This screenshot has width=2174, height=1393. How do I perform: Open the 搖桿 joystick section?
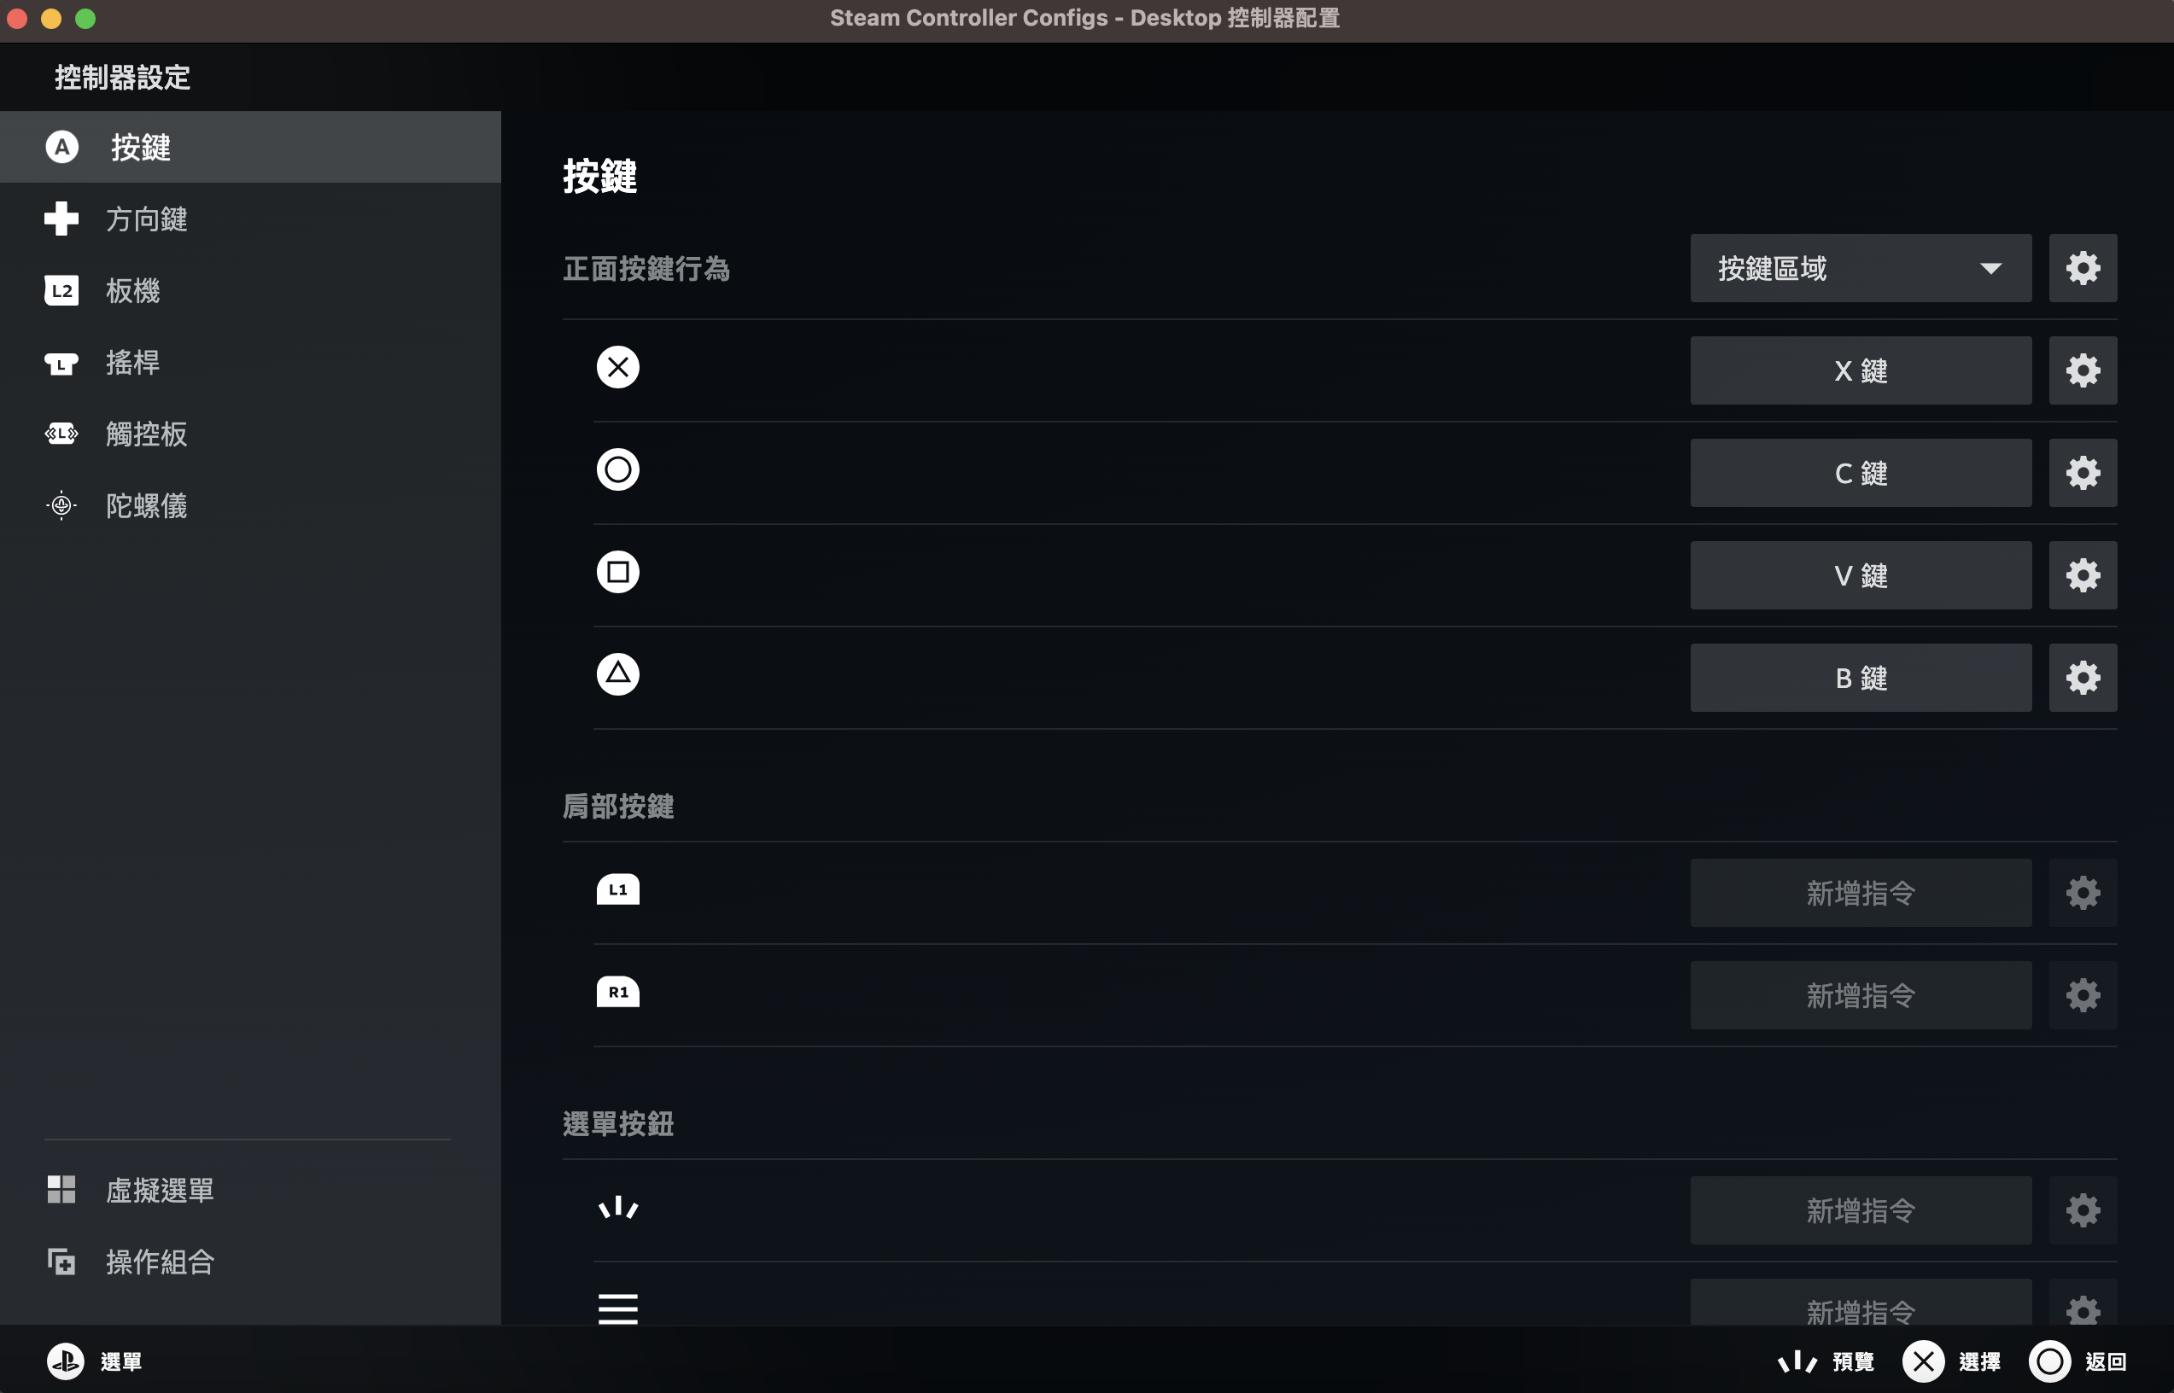(x=133, y=362)
